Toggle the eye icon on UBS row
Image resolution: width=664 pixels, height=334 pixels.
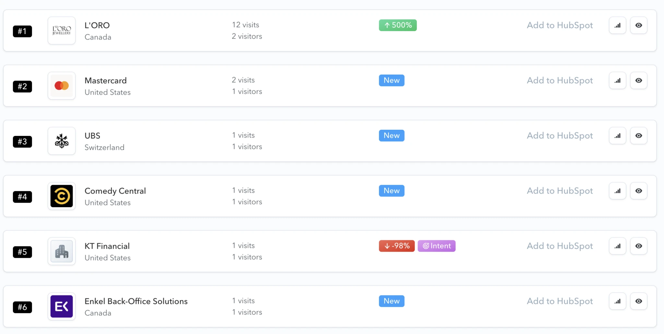pos(639,136)
